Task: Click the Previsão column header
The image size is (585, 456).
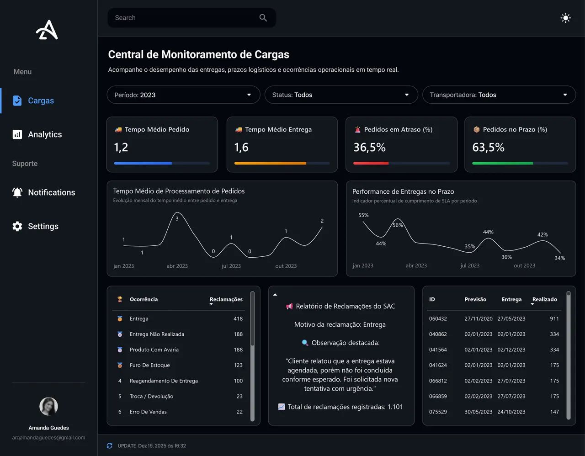Action: pos(475,299)
